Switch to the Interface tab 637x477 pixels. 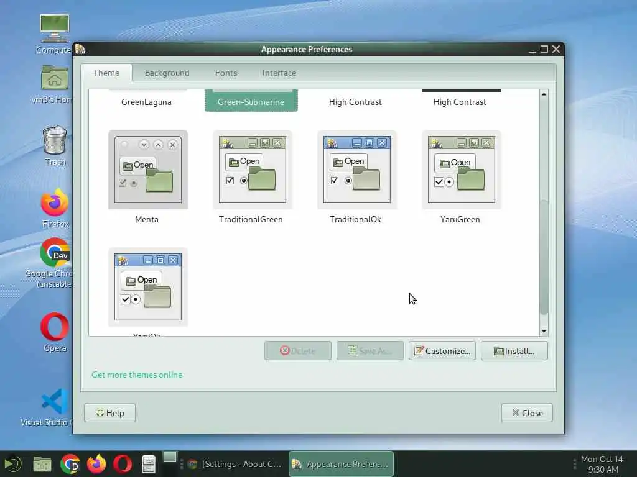[279, 73]
